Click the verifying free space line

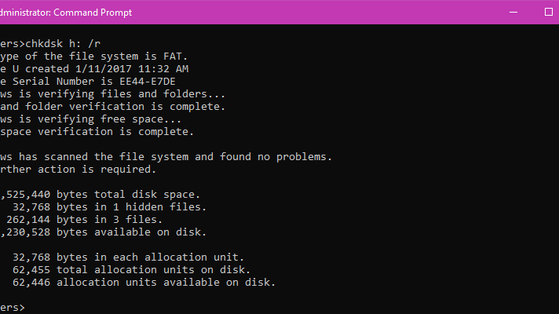click(x=90, y=119)
